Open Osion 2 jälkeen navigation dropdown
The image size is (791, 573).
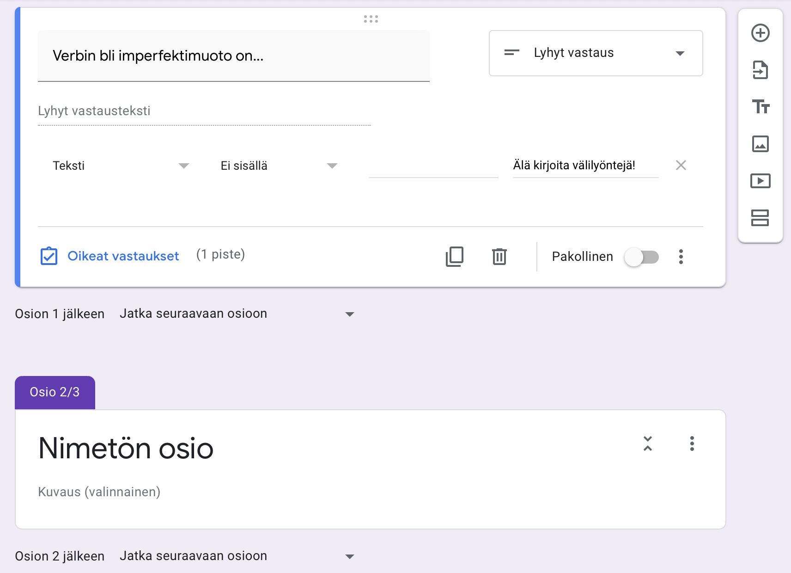coord(237,556)
